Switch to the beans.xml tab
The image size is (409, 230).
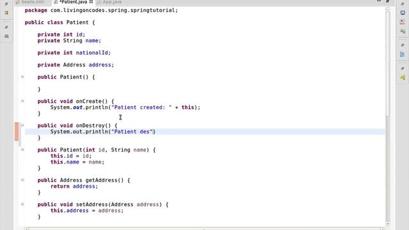30,2
